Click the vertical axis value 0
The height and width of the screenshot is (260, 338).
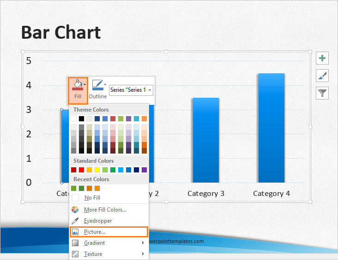click(29, 183)
